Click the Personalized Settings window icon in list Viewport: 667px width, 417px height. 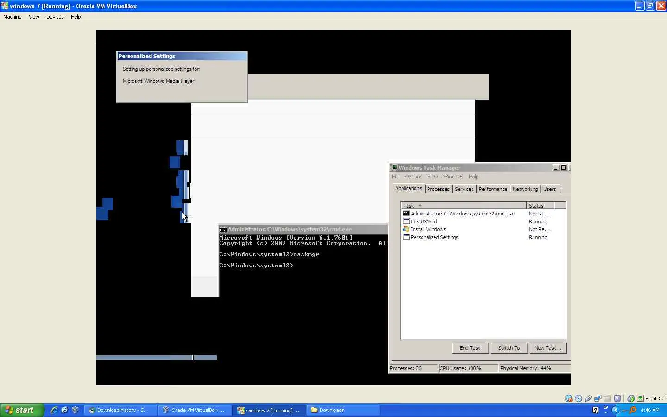[x=406, y=237]
